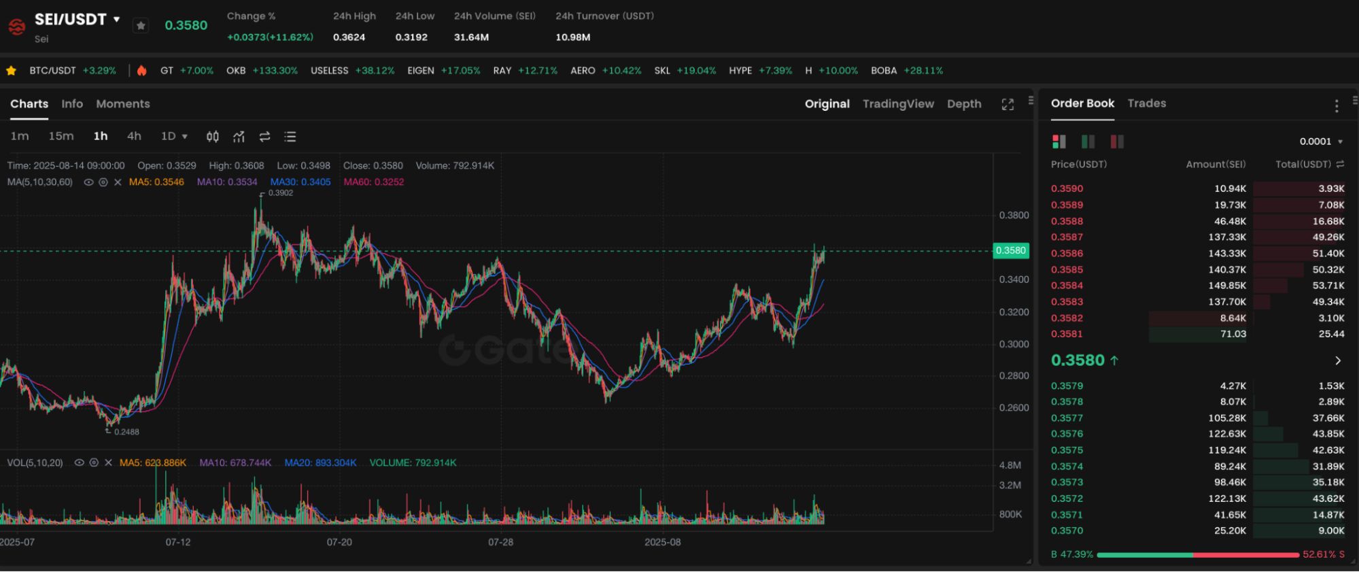Set chart interval to 1h
Screen dimensions: 1359x572
click(101, 136)
